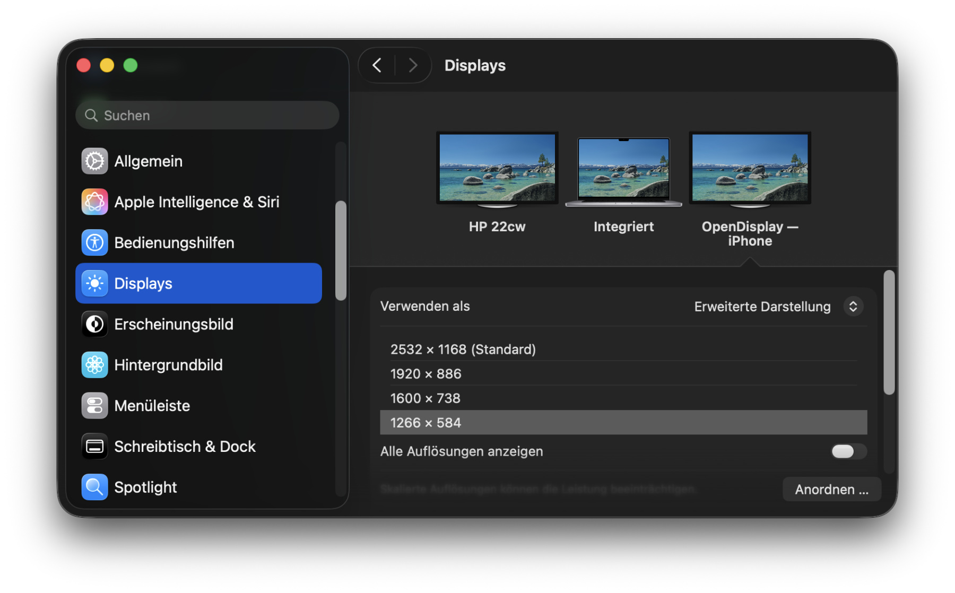The image size is (955, 593).
Task: Open Allgemein settings pane
Action: coord(198,161)
